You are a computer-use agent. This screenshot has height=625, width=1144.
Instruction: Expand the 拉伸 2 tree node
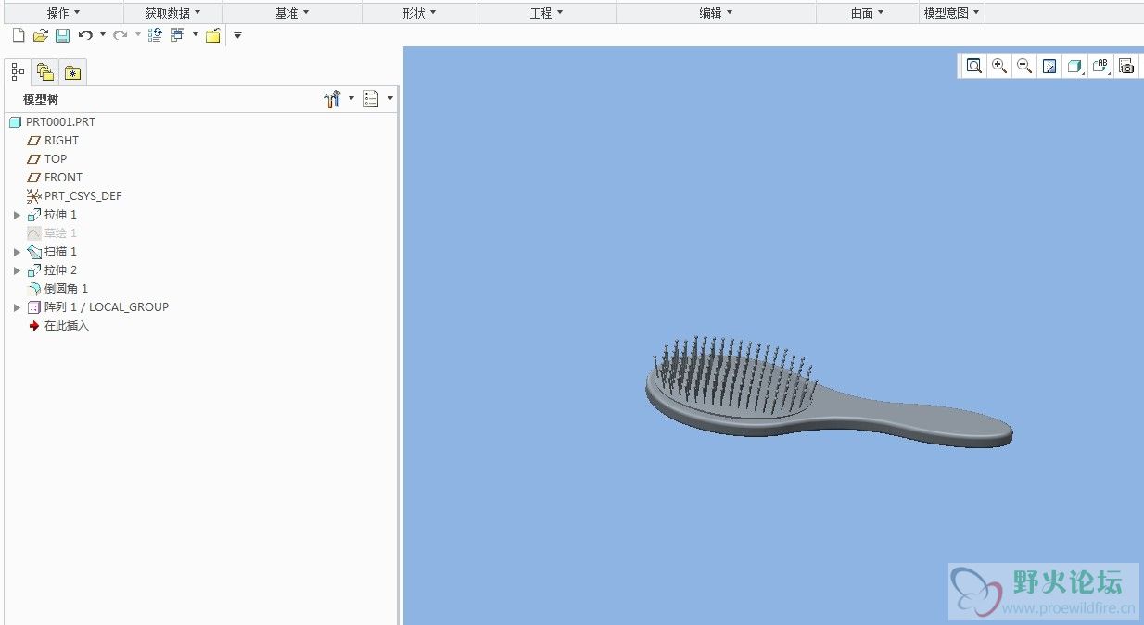(x=17, y=270)
